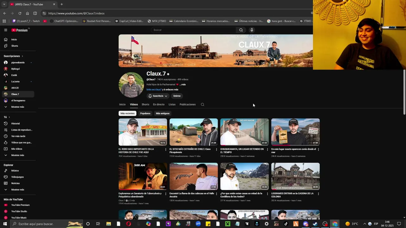Open the Twitch bookmark pooh7_7
Screen dimensions: 406x228
(x=26, y=21)
